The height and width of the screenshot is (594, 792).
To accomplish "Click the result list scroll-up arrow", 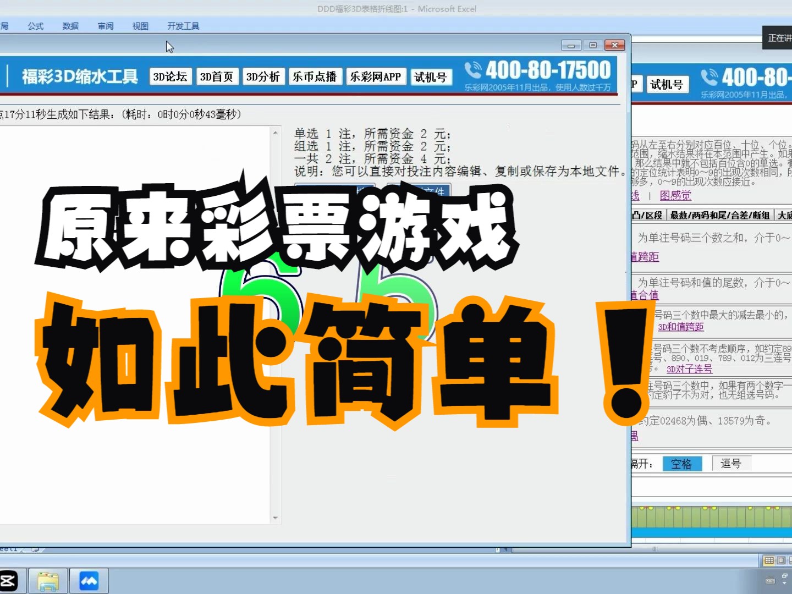I will tap(276, 133).
